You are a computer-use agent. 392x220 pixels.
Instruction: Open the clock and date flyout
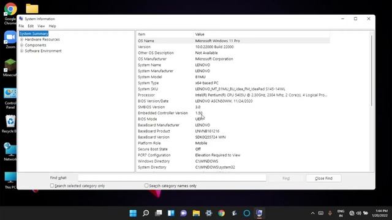(x=380, y=213)
